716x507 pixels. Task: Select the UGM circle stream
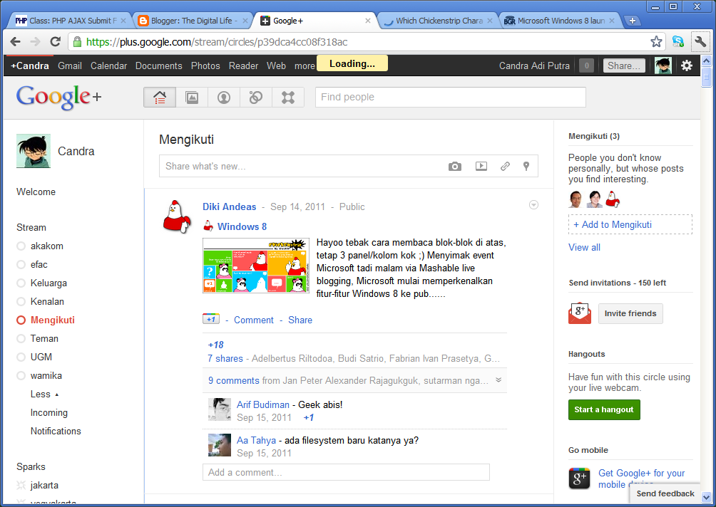click(x=39, y=357)
